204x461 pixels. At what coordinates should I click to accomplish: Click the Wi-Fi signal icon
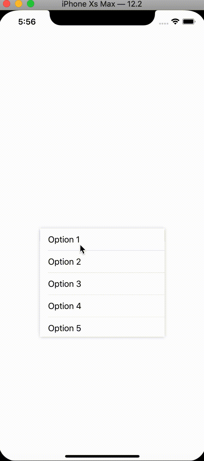coord(175,21)
